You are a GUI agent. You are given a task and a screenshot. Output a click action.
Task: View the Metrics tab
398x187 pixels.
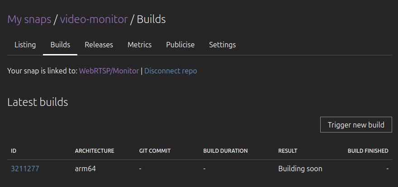pos(140,45)
